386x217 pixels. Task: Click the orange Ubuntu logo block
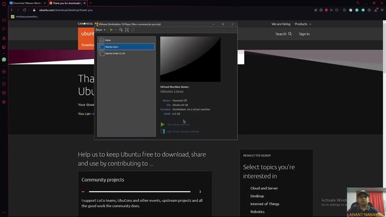coord(86,39)
